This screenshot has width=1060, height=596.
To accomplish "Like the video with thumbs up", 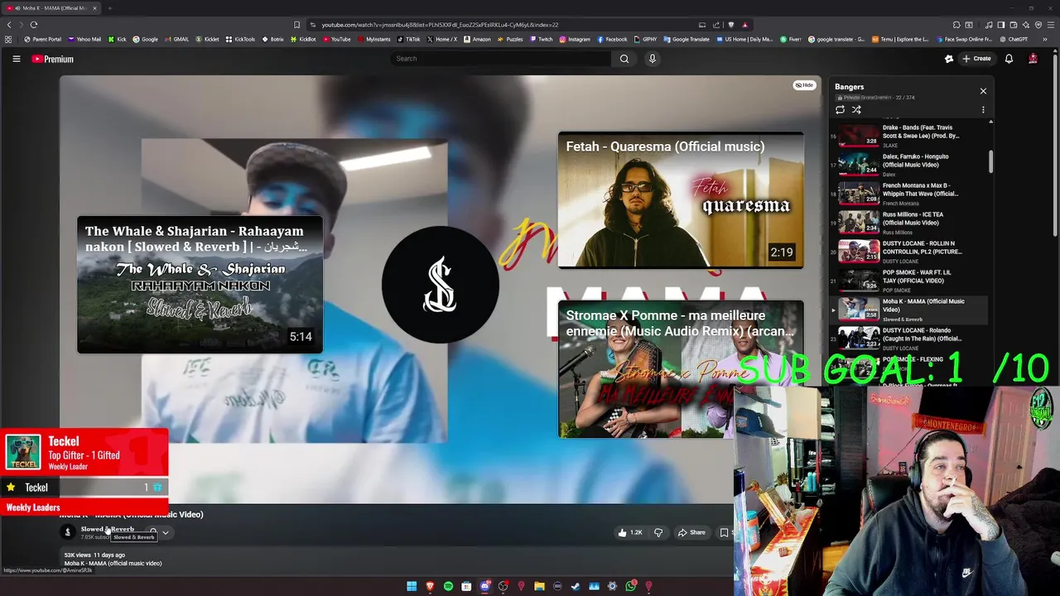I will [630, 532].
